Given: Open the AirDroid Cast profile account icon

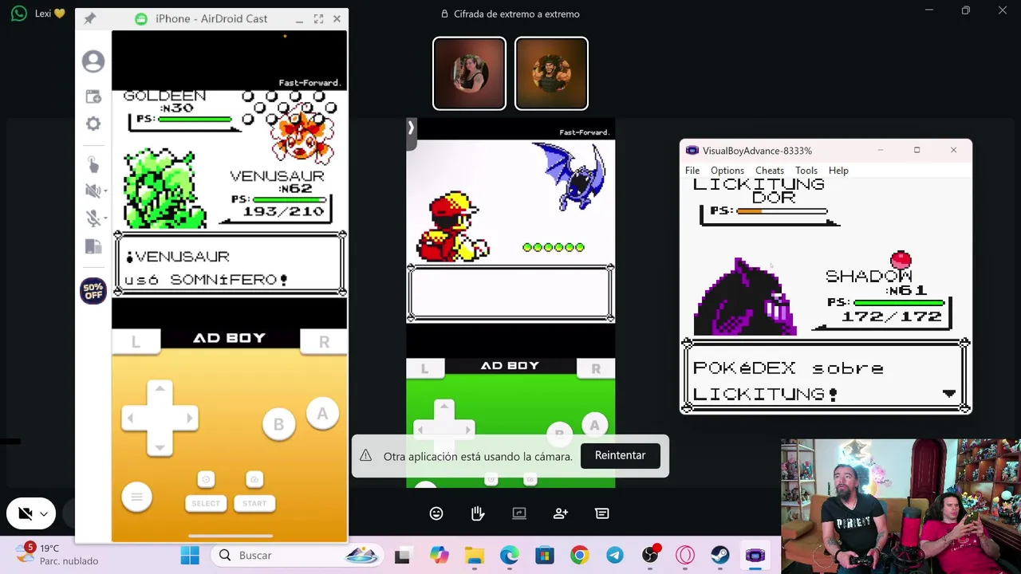Looking at the screenshot, I should [93, 61].
